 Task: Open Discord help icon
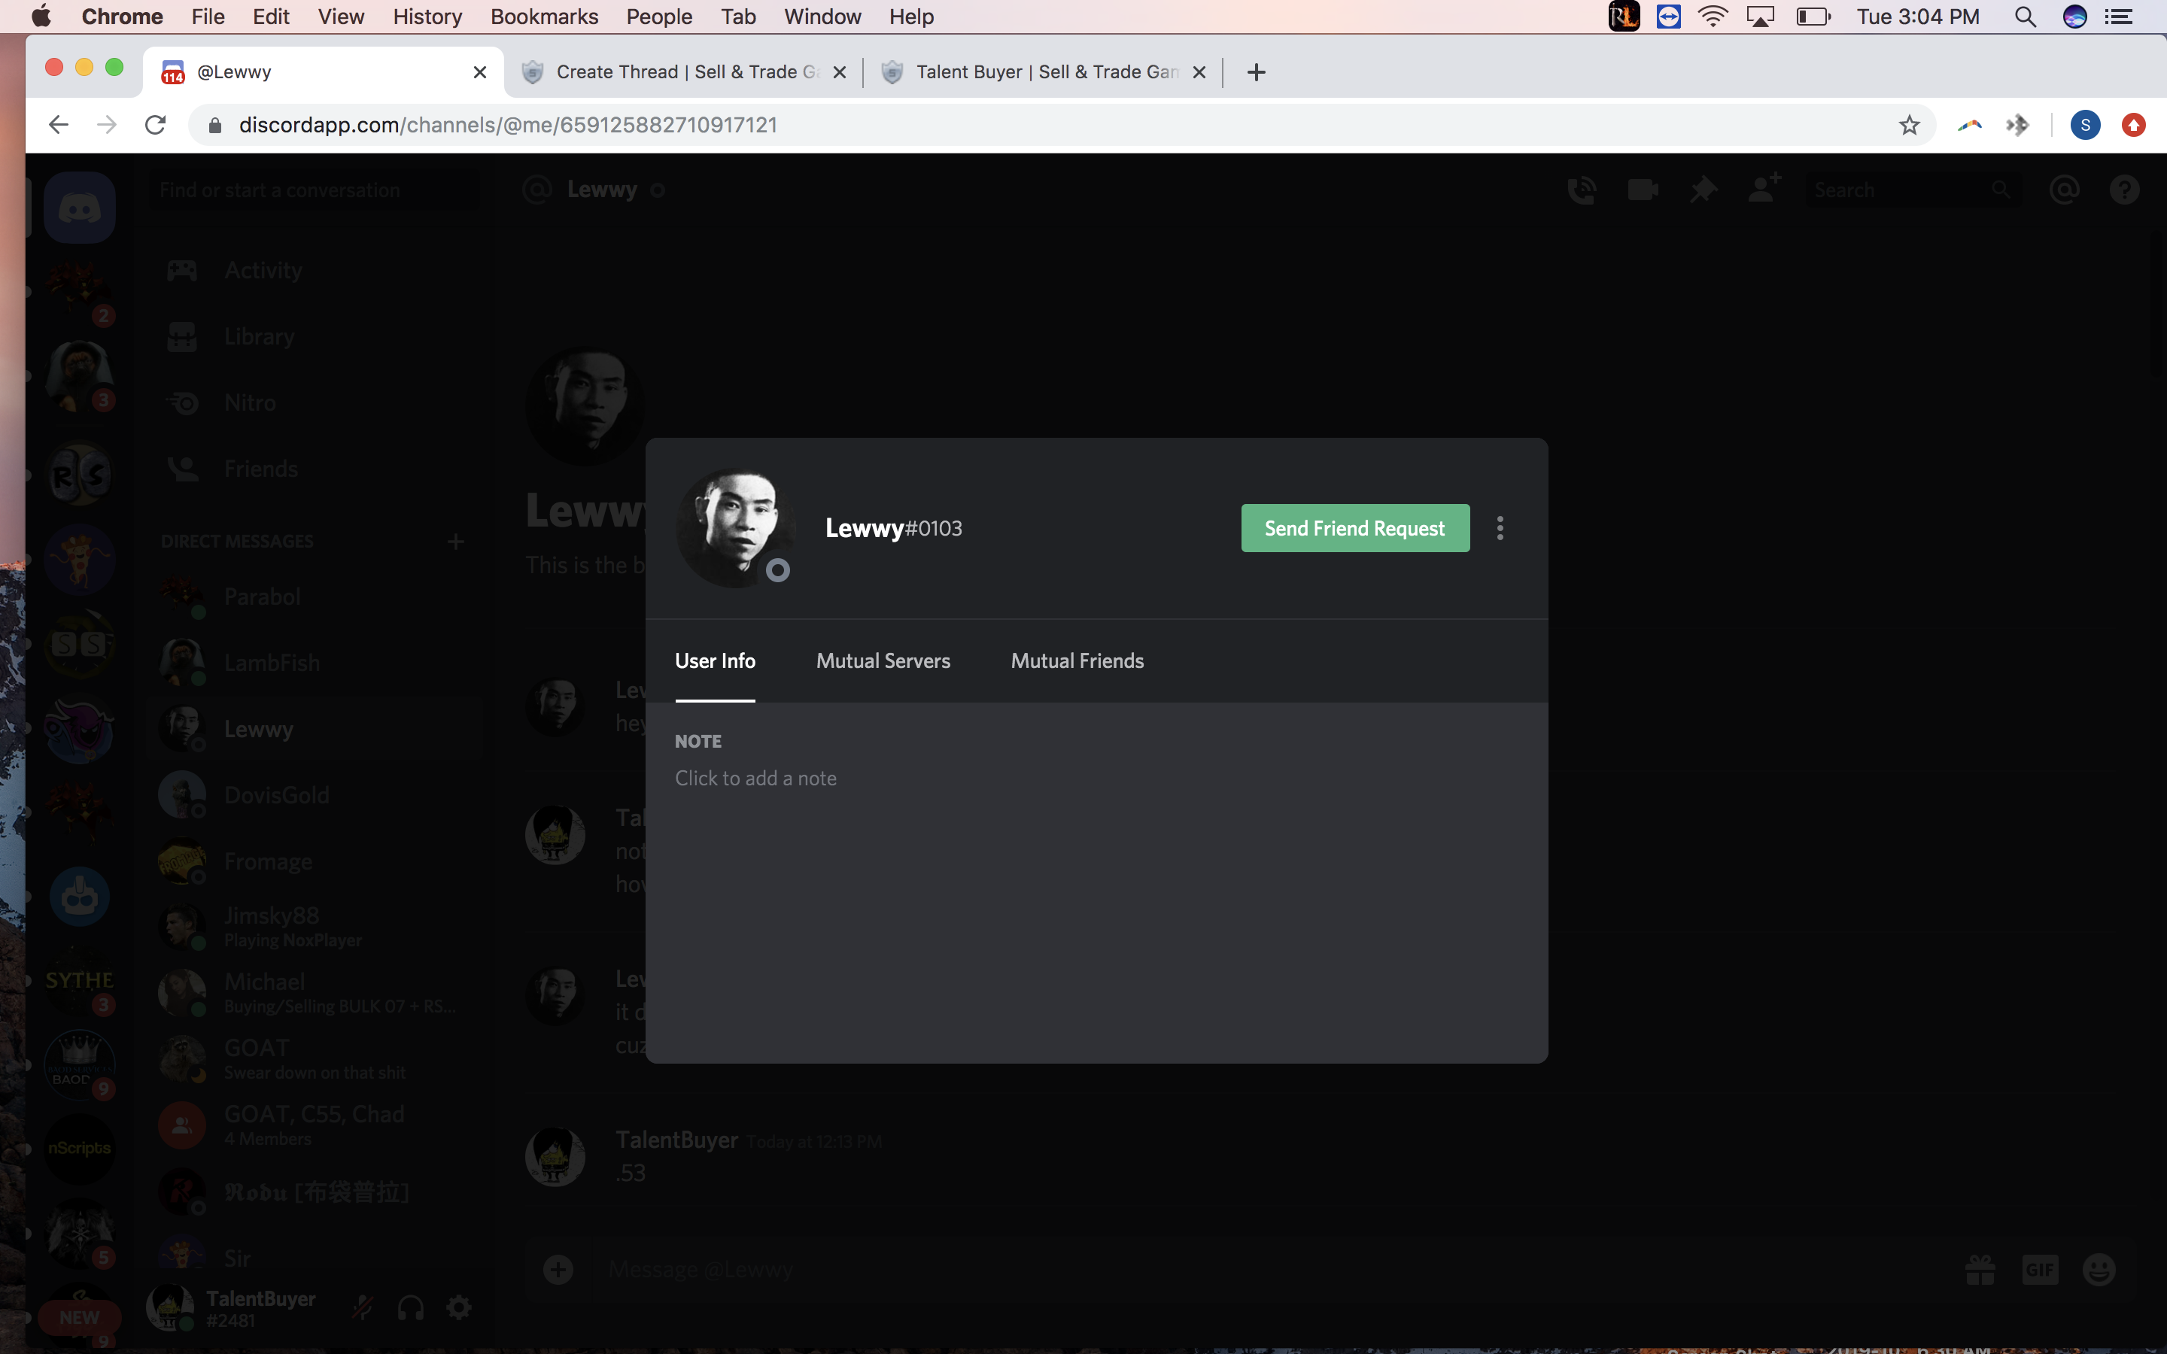(x=2125, y=190)
